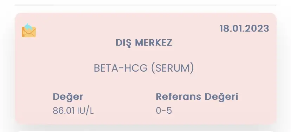Select the date 18.01.2023

point(244,28)
